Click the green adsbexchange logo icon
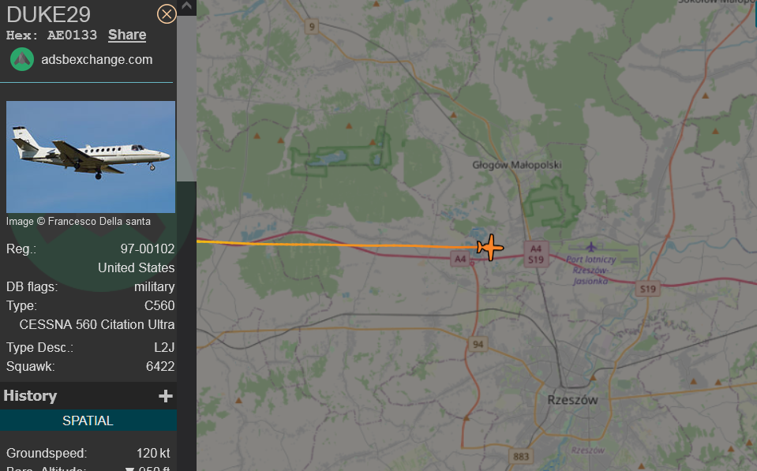Viewport: 757px width, 471px height. 22,59
